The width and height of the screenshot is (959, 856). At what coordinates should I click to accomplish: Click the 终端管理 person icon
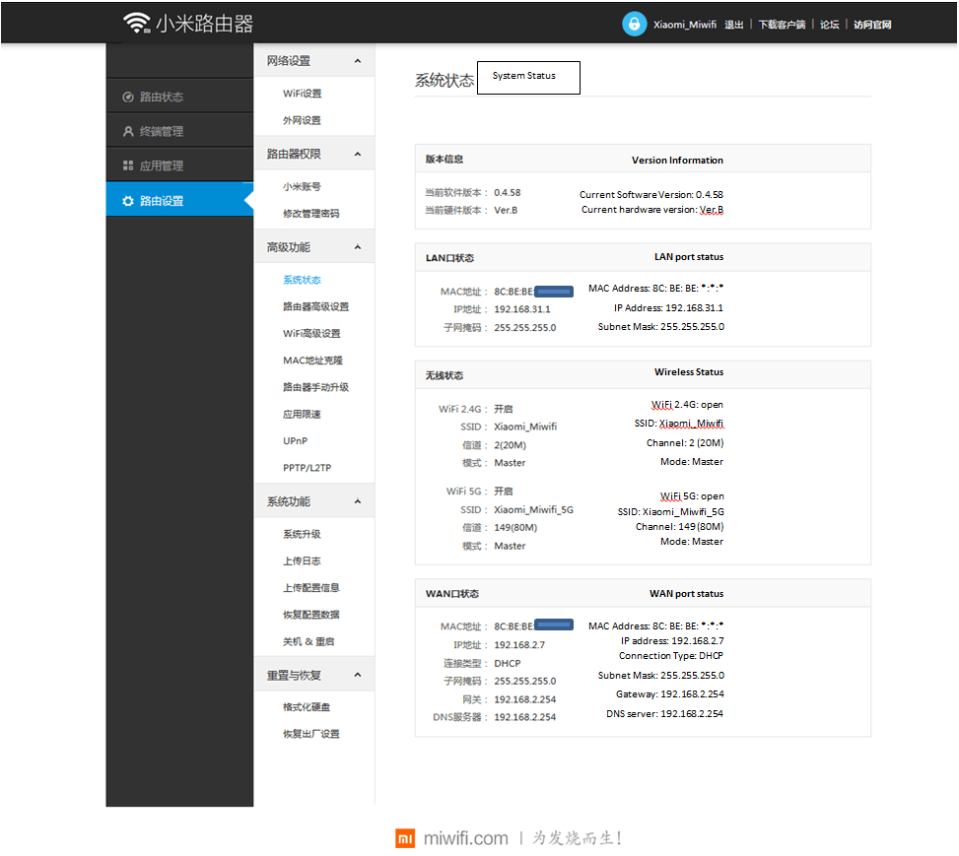tap(128, 131)
